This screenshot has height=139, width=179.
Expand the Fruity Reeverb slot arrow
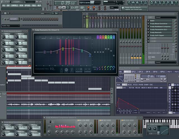click(148, 32)
